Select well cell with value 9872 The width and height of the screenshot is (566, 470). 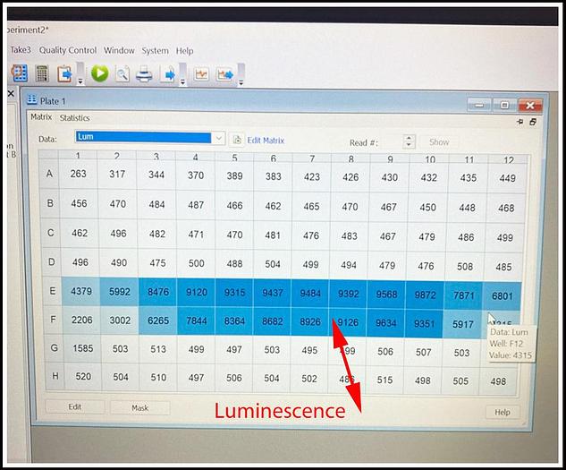tap(428, 295)
